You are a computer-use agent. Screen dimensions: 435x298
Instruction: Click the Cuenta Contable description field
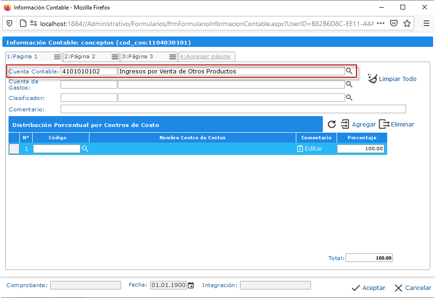point(231,71)
